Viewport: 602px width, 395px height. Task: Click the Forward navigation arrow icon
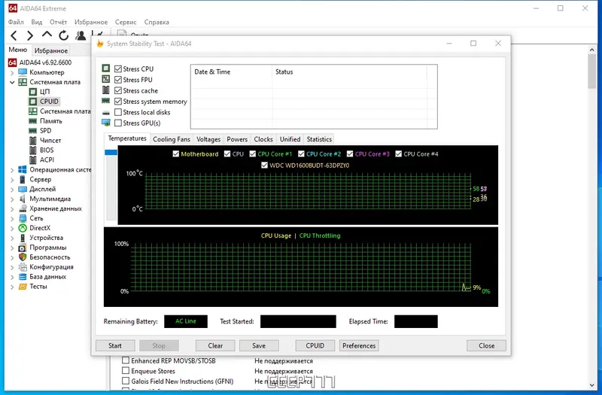[30, 35]
